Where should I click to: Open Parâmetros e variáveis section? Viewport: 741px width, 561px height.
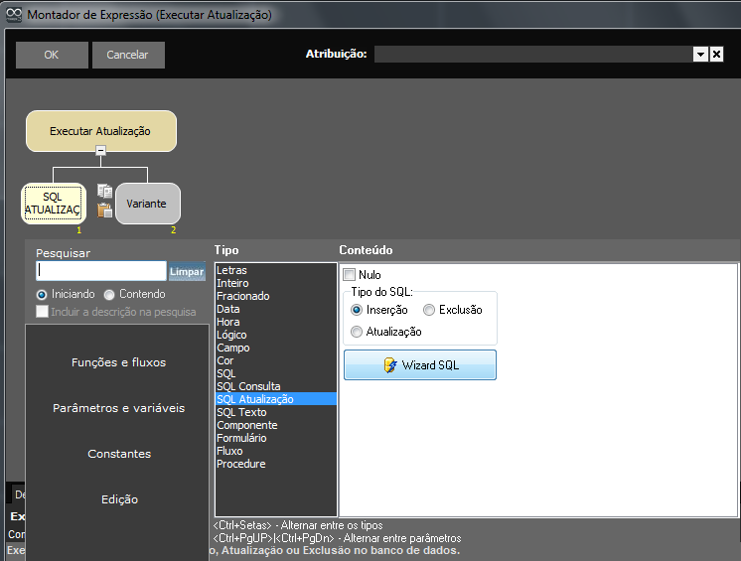(x=118, y=408)
